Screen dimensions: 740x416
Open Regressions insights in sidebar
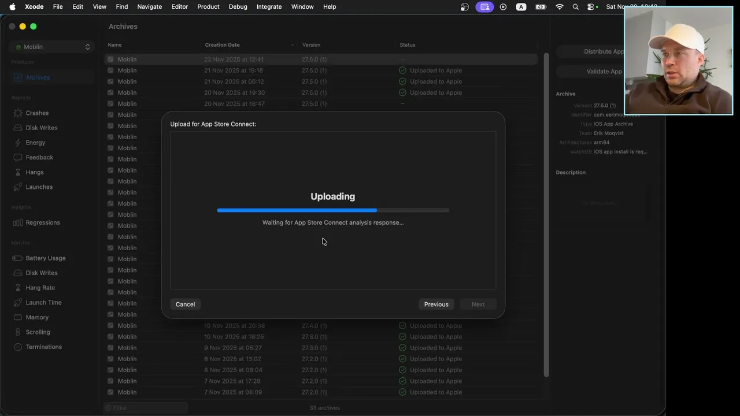click(x=42, y=222)
